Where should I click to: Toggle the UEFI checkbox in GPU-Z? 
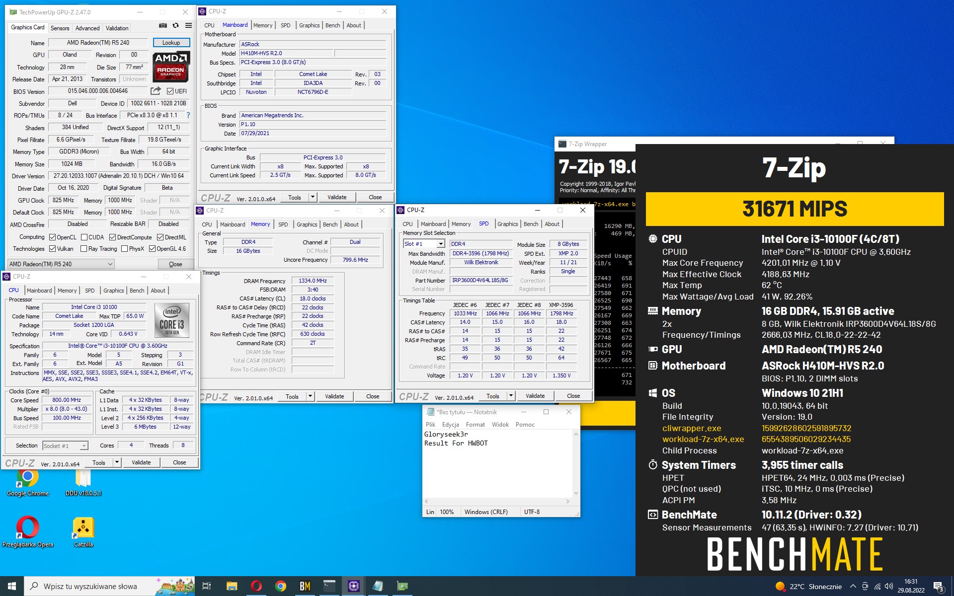170,91
